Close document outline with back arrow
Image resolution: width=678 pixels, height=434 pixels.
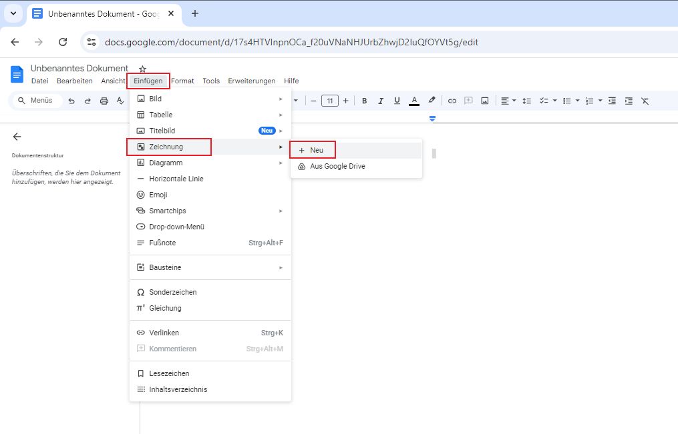click(17, 137)
